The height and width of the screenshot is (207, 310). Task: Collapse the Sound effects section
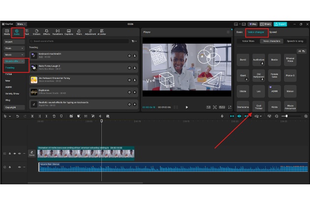pos(14,61)
